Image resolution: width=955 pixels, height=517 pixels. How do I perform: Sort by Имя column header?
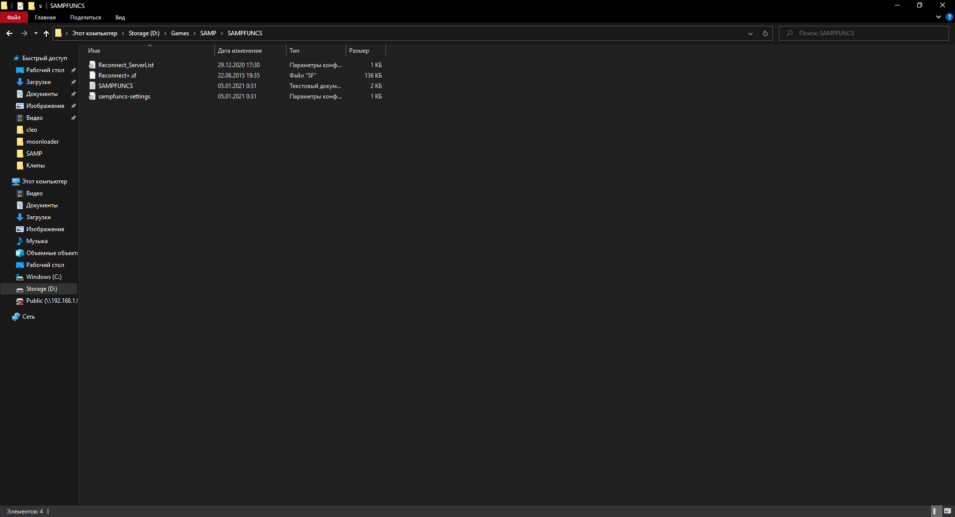(x=150, y=51)
